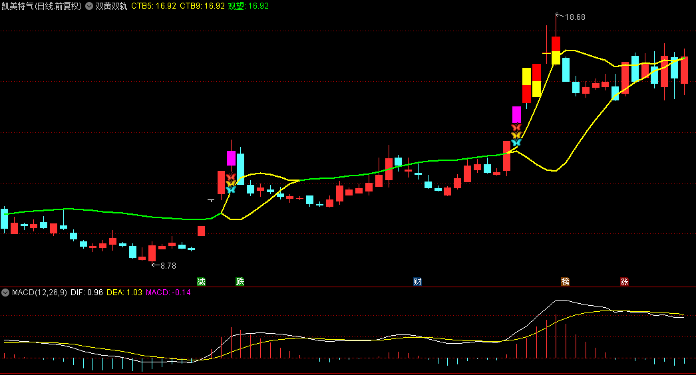Select the 涨 event marker
The height and width of the screenshot is (375, 696).
tap(624, 281)
